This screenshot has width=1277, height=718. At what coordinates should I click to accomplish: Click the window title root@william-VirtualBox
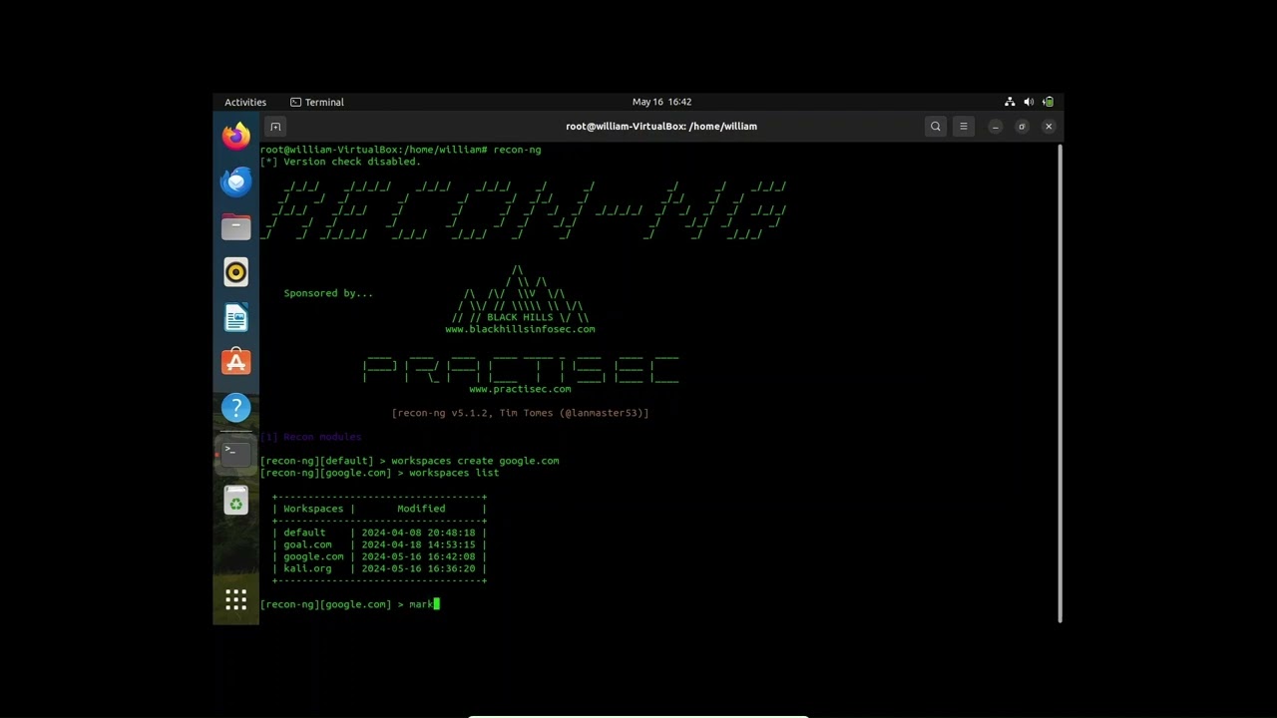pos(661,127)
